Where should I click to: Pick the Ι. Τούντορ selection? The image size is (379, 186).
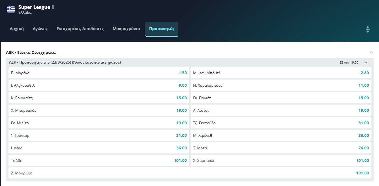(x=99, y=135)
